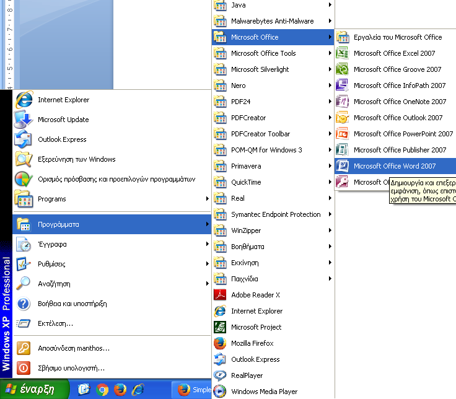Expand the Primavera submenu arrow
The height and width of the screenshot is (399, 456).
click(330, 166)
